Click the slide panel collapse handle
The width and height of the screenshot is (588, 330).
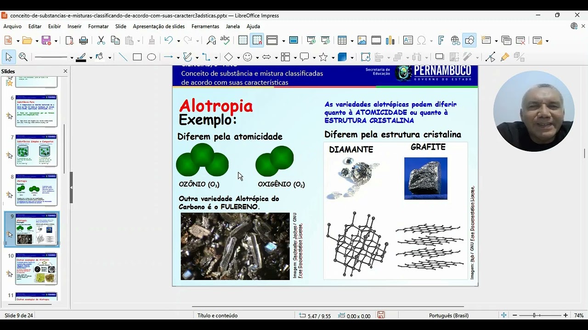(x=71, y=187)
